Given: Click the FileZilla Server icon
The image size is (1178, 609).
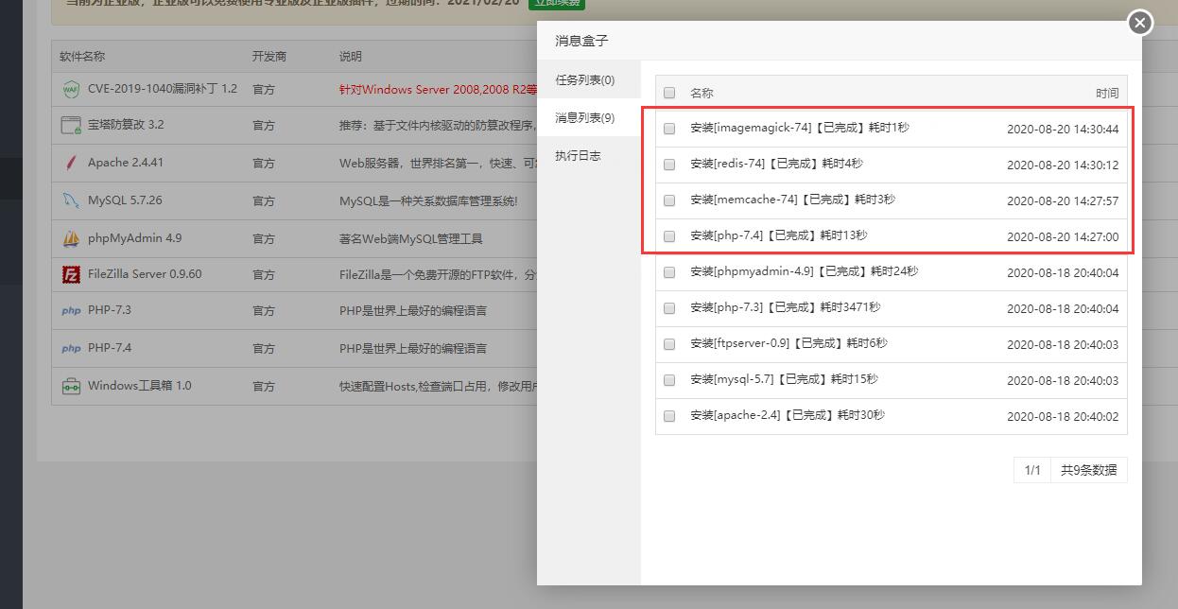Looking at the screenshot, I should (71, 274).
